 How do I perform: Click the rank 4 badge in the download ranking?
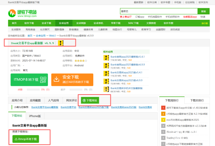[x=163, y=126]
